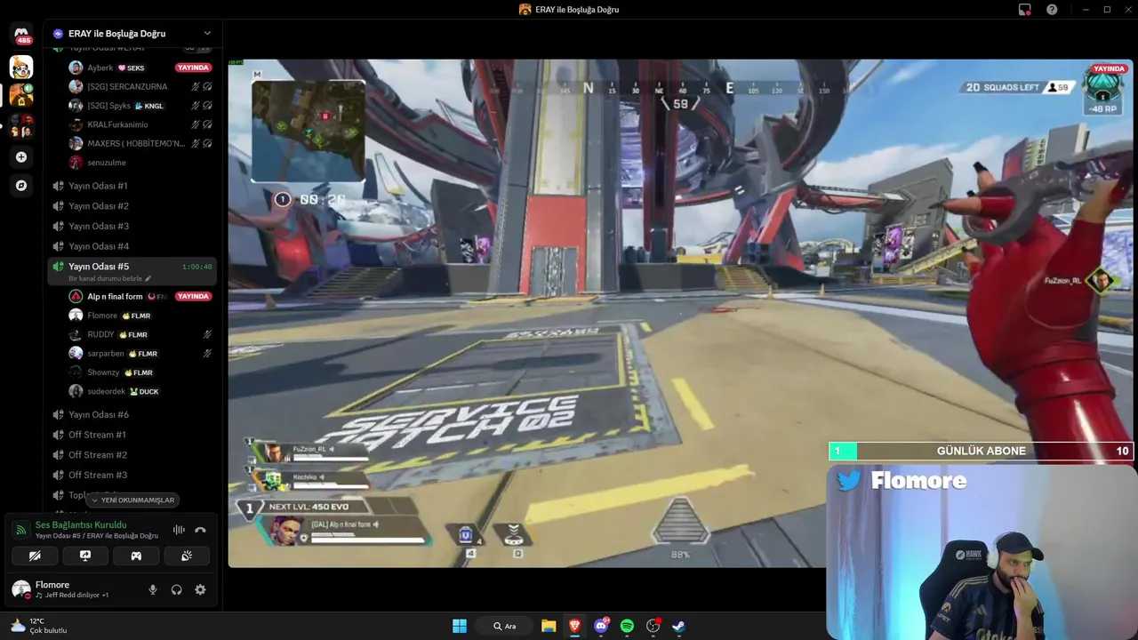
Task: Open the weather widget showing 12°C
Action: tap(39, 626)
